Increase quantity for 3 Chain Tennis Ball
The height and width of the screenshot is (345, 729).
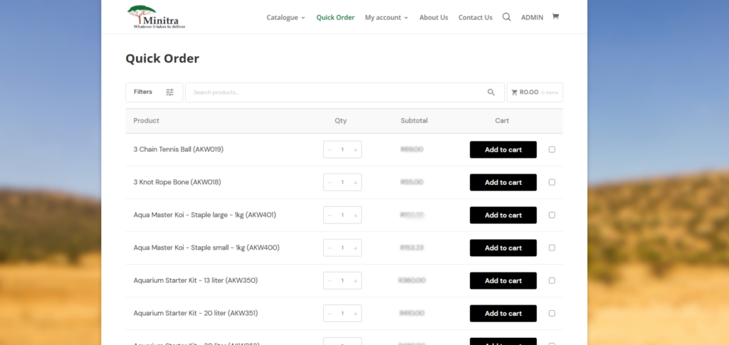355,150
